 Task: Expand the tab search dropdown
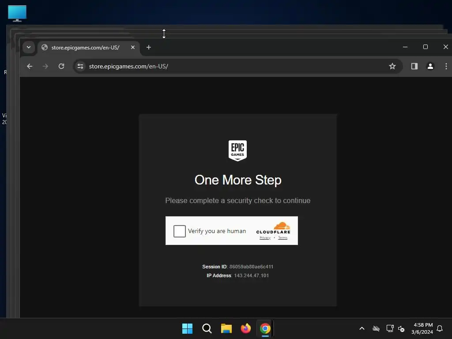(29, 47)
